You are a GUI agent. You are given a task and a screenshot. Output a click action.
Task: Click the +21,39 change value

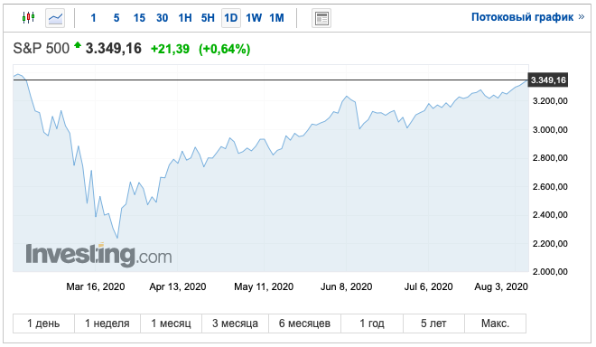170,49
